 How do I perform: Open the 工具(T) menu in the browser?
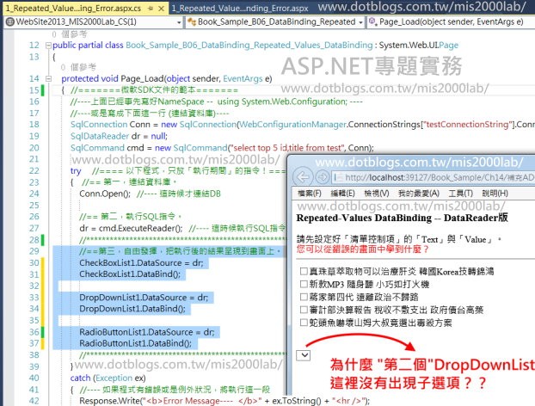[x=461, y=194]
